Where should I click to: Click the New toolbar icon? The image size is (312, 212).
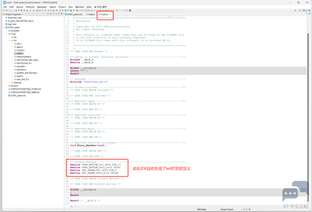[x=4, y=11]
